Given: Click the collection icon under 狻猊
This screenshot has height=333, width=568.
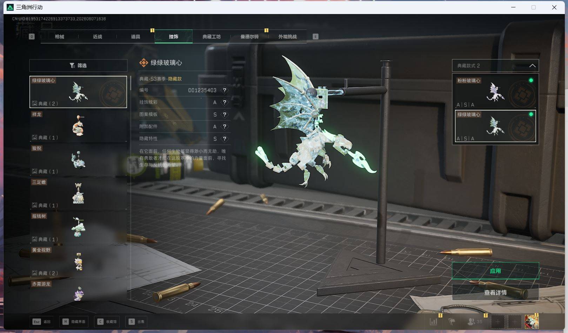Looking at the screenshot, I should click(35, 172).
